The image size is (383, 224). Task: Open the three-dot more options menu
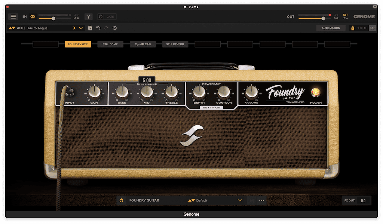[261, 200]
